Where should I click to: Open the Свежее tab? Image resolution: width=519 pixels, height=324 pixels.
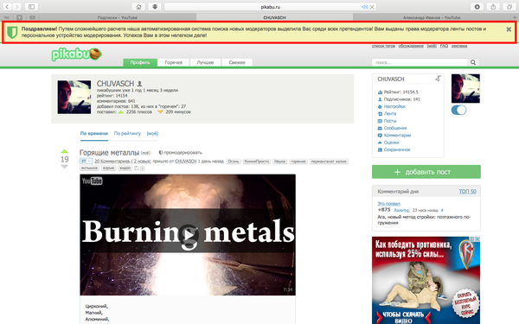click(x=237, y=62)
